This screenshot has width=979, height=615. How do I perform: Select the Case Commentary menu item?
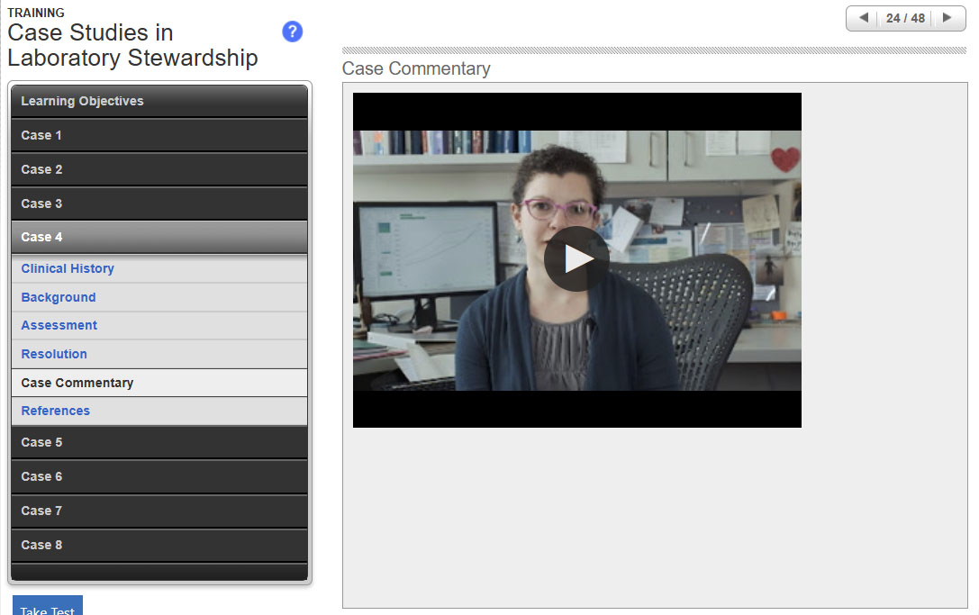[x=77, y=383]
